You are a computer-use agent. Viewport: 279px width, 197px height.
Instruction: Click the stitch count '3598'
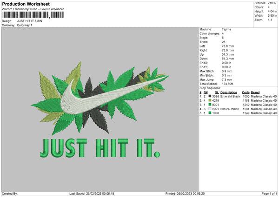pos(215,96)
